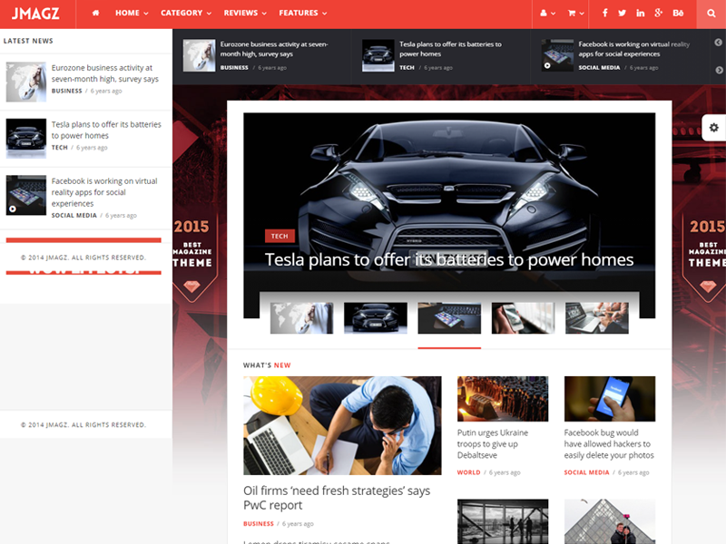Click BUSINESS label under oil firms article

click(259, 524)
